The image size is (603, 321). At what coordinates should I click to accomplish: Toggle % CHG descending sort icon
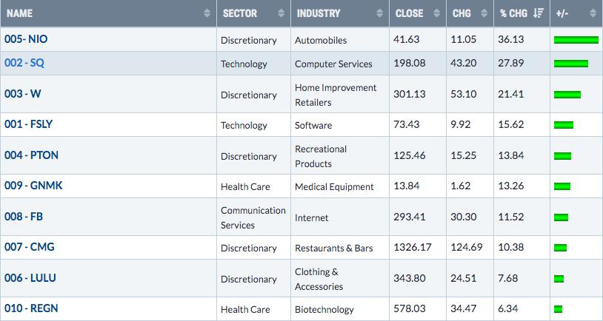pos(539,13)
